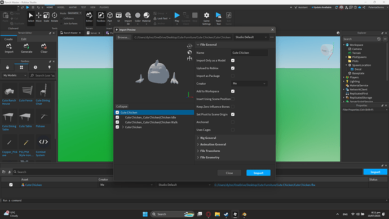
Task: Expand nested Cute Chicken tree node
Action: (123, 127)
